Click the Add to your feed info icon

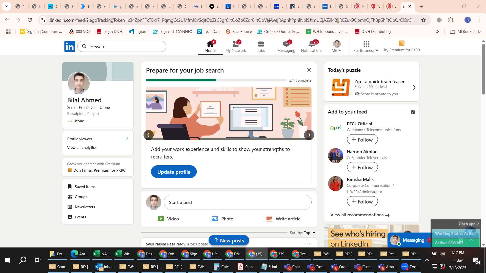point(413,112)
